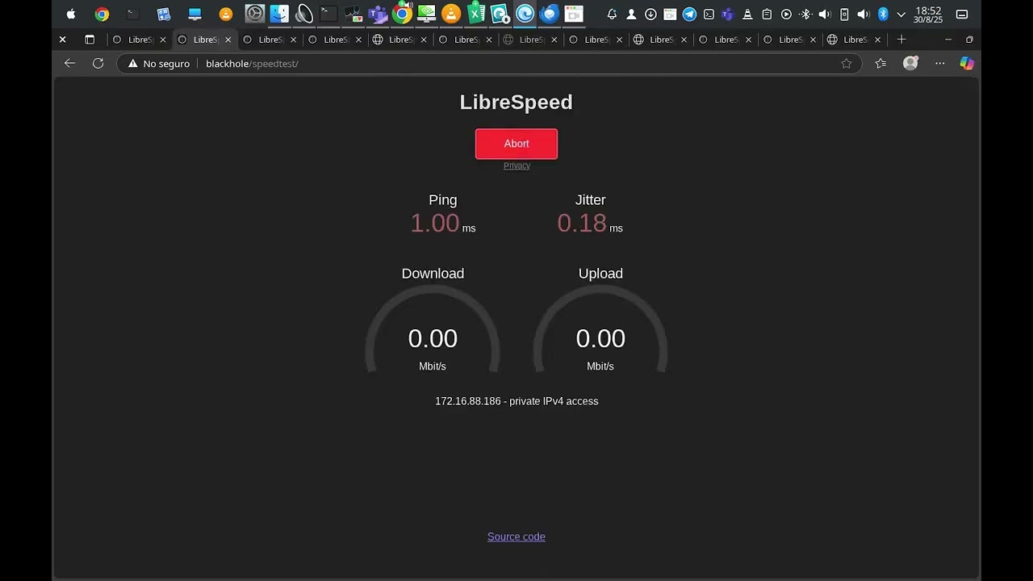Viewport: 1033px width, 581px height.
Task: Click the Ping value 1.00
Action: pyautogui.click(x=435, y=223)
